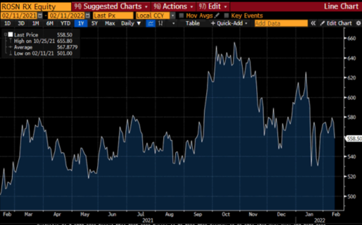This screenshot has height=225, width=362.
Task: Open end date calendar picker icon
Action: click(x=88, y=16)
